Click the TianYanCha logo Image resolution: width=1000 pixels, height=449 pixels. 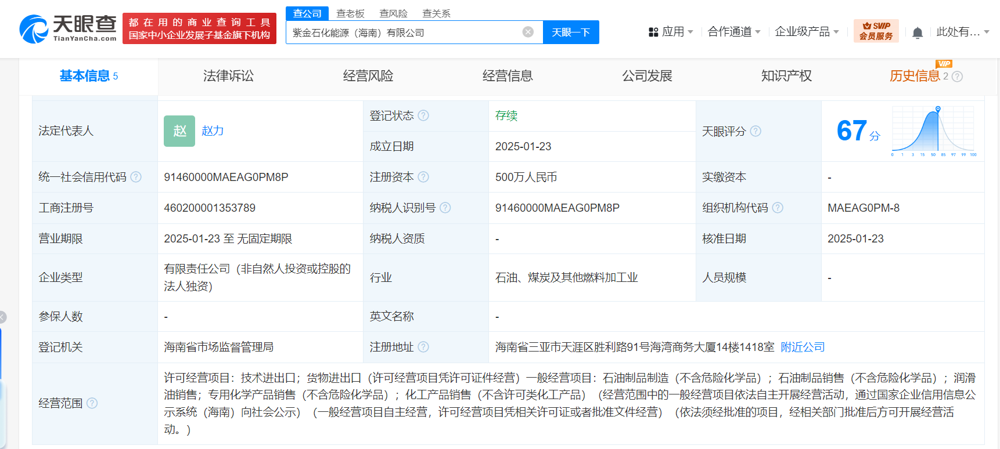tap(68, 28)
